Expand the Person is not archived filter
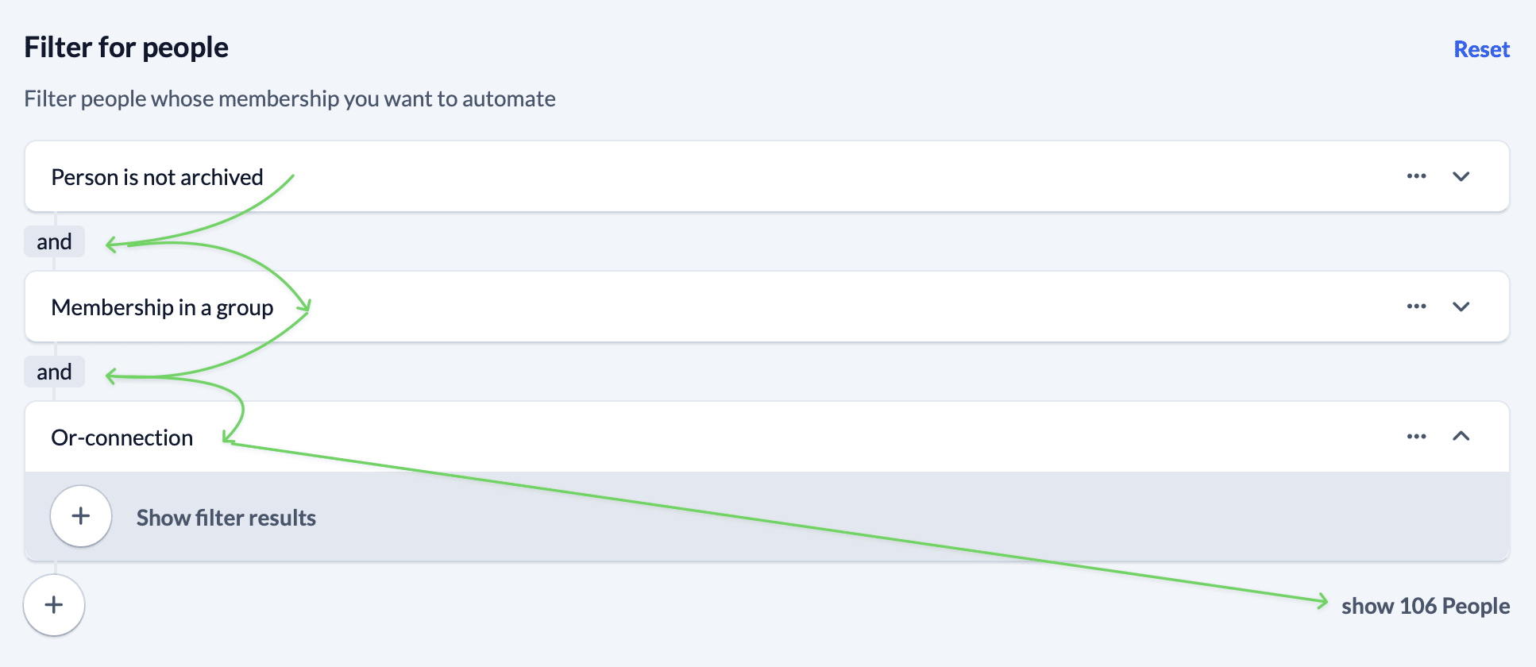 (x=1461, y=176)
